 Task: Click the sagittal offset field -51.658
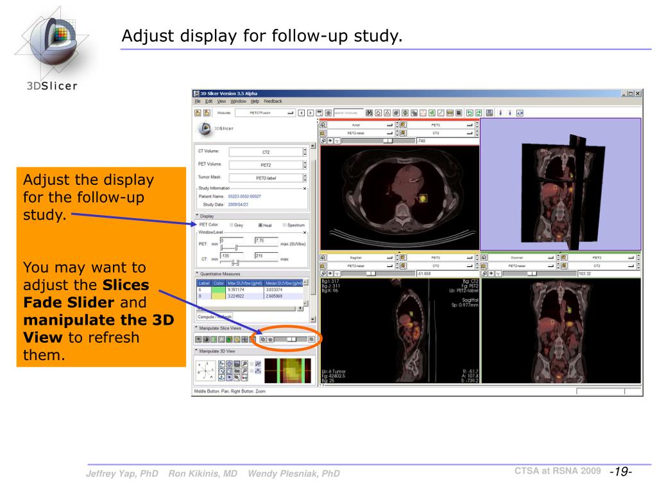click(447, 273)
